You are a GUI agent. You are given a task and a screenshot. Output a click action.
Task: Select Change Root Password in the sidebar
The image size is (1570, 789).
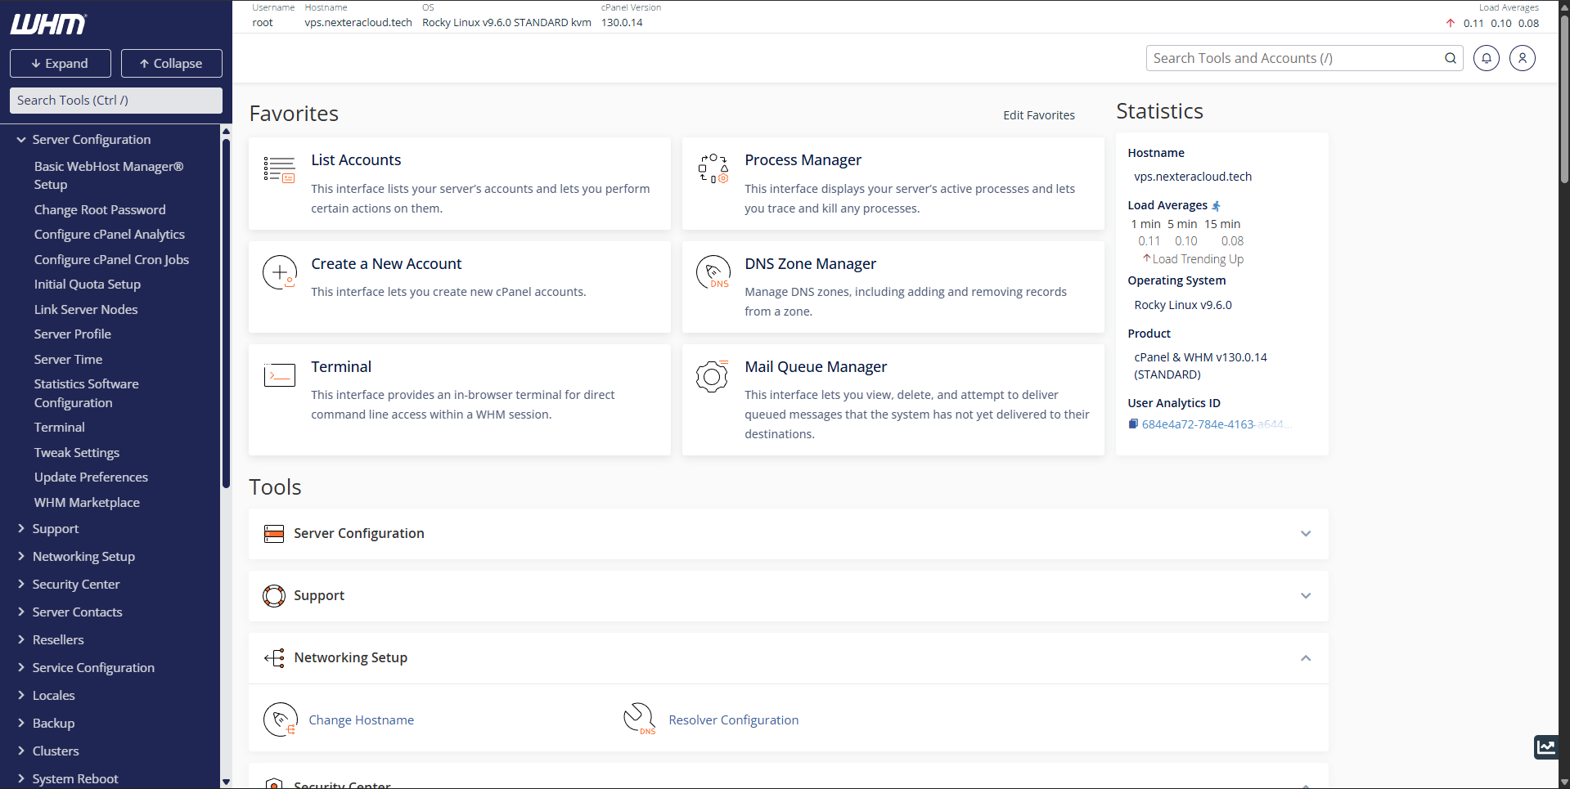click(x=99, y=209)
